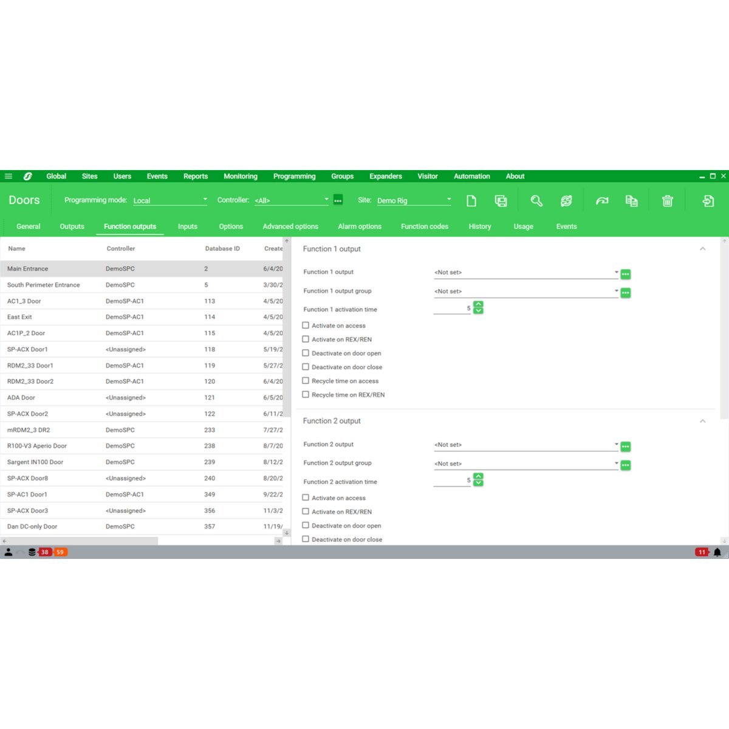The height and width of the screenshot is (729, 729).
Task: Create a new door record
Action: pos(471,200)
